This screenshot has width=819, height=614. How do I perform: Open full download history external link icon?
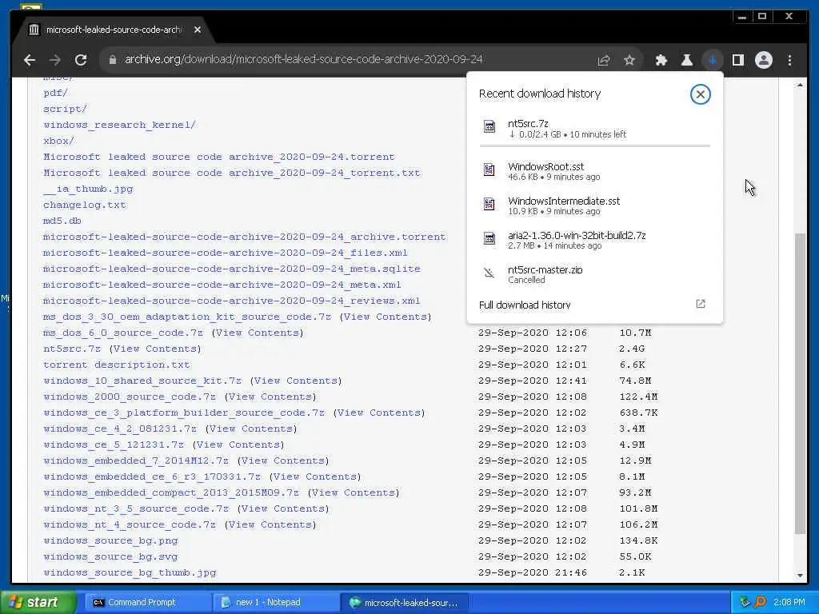701,304
